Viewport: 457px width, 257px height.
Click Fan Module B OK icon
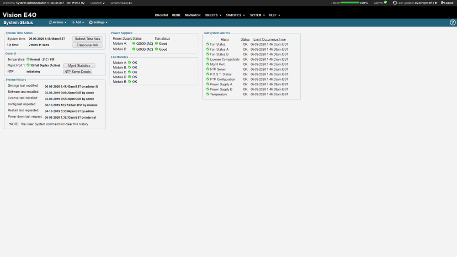(x=129, y=67)
